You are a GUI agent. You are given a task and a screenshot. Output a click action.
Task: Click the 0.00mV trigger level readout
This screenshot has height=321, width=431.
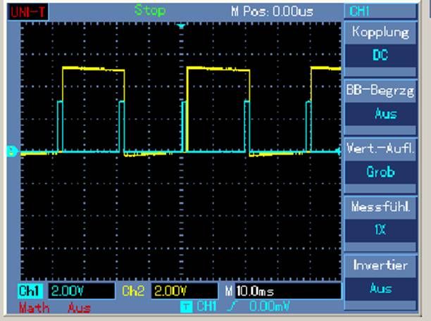click(269, 306)
